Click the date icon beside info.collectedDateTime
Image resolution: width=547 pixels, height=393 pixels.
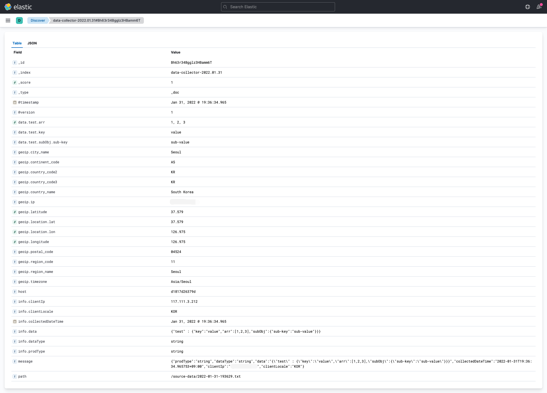pyautogui.click(x=15, y=322)
